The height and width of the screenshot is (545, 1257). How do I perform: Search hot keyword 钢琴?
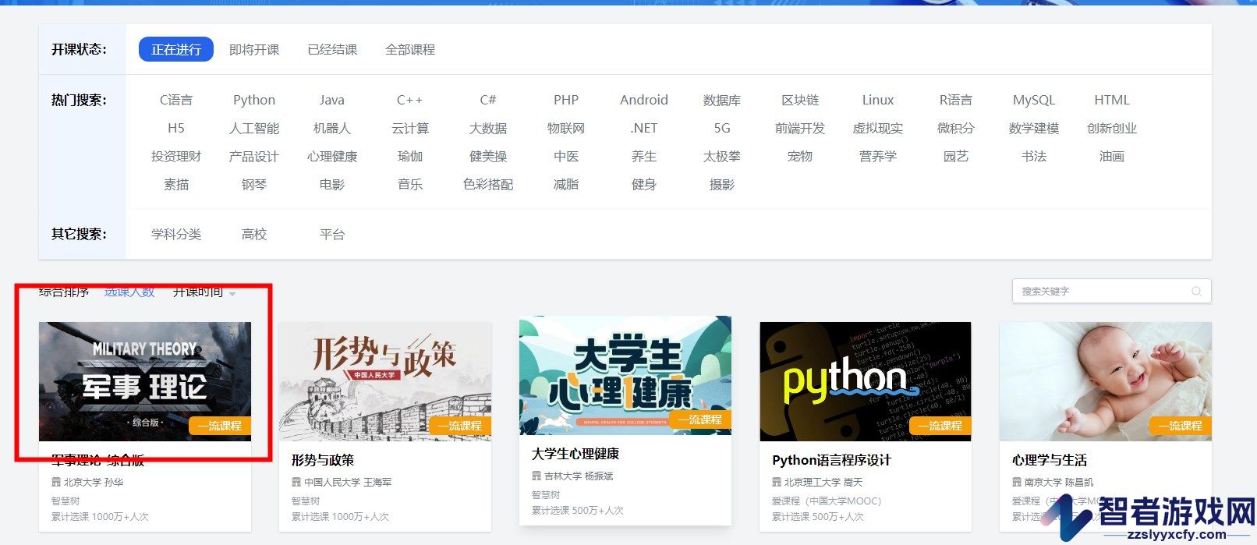point(254,184)
